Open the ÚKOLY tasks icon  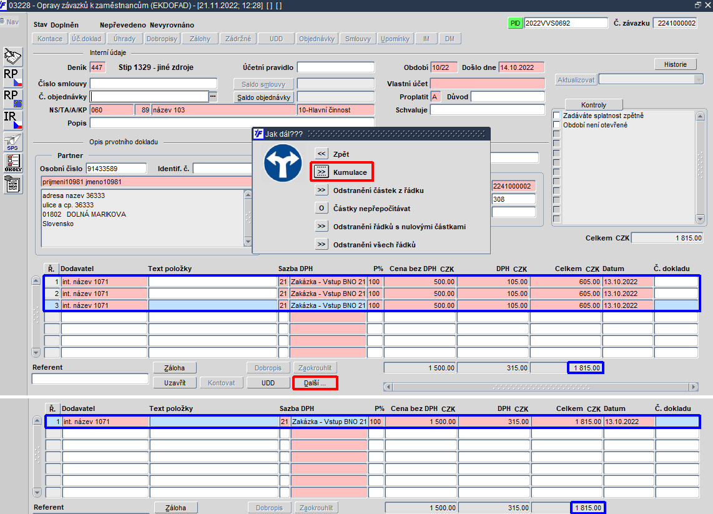click(12, 163)
